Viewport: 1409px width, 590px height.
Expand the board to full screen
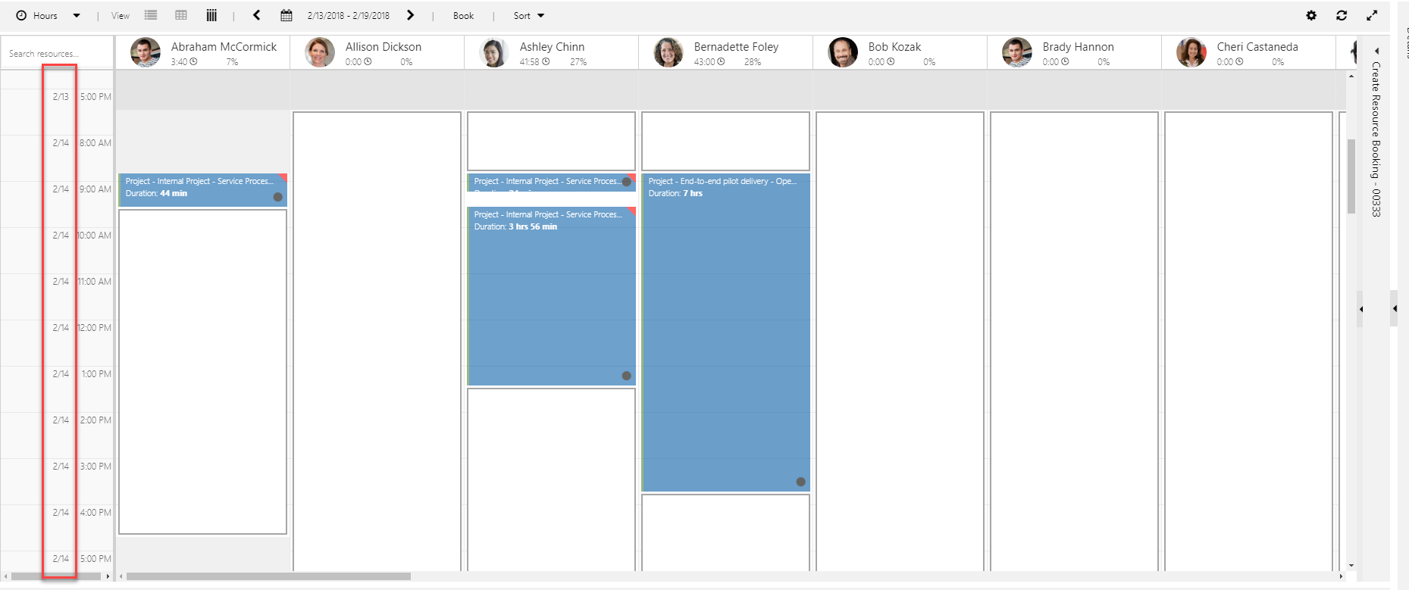point(1372,15)
